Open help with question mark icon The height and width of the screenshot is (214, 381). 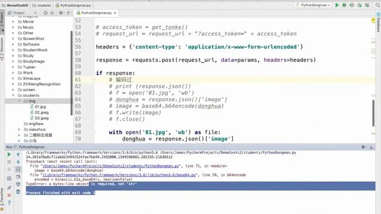(x=9, y=203)
